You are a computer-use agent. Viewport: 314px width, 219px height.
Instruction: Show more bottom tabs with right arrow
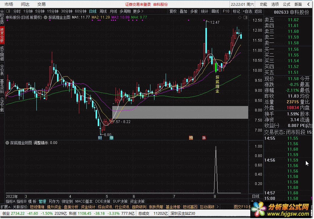pyautogui.click(x=218, y=207)
